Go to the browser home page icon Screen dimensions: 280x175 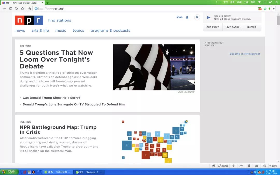pos(30,9)
